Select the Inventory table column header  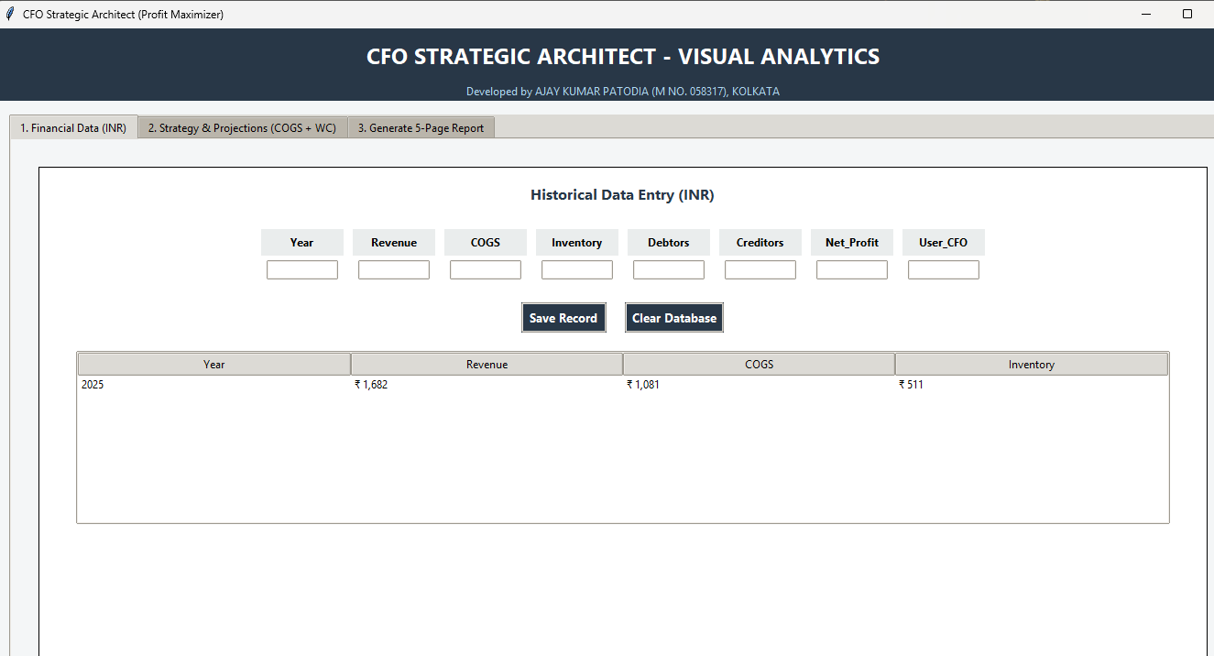coord(1031,365)
